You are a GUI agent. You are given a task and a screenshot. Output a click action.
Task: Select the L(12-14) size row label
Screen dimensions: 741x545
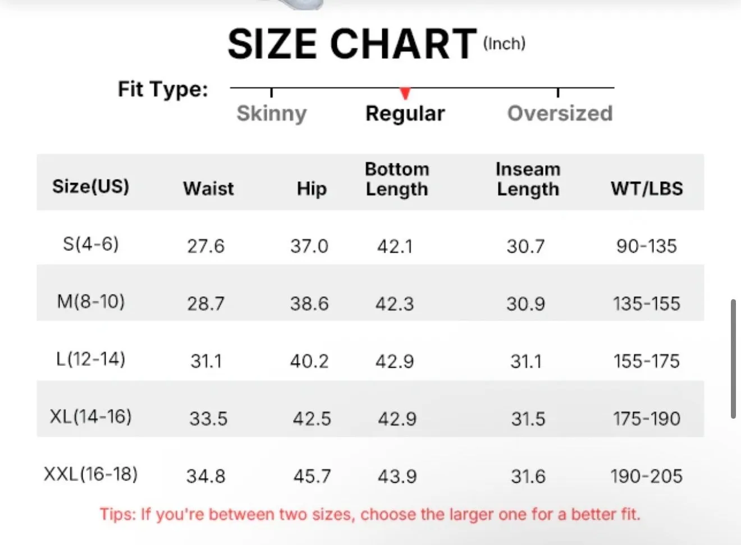point(91,359)
